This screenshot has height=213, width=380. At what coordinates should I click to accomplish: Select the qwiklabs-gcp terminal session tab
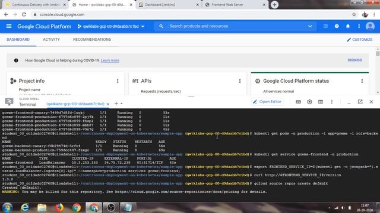coord(75,104)
